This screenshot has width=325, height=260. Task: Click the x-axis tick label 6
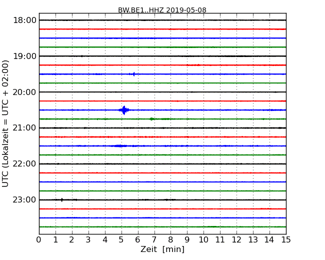tap(137, 239)
